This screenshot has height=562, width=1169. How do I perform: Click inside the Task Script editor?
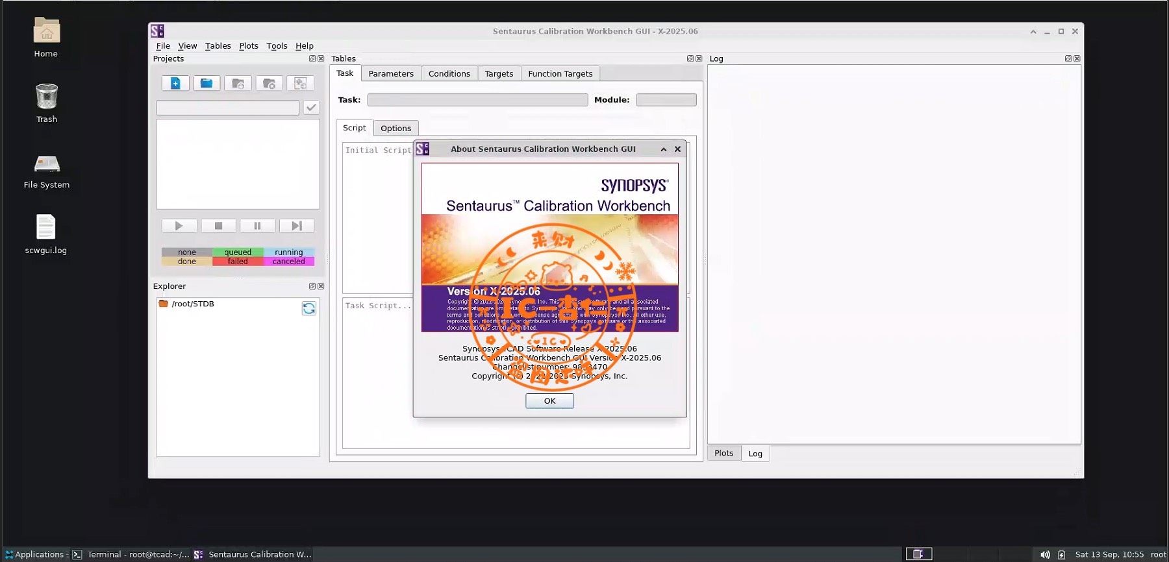(x=516, y=373)
